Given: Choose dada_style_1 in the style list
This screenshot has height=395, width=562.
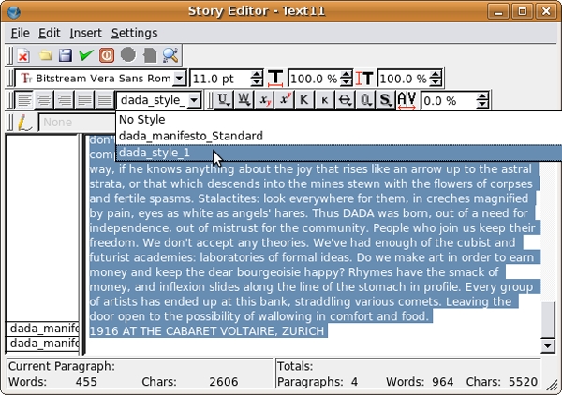Looking at the screenshot, I should (x=339, y=153).
